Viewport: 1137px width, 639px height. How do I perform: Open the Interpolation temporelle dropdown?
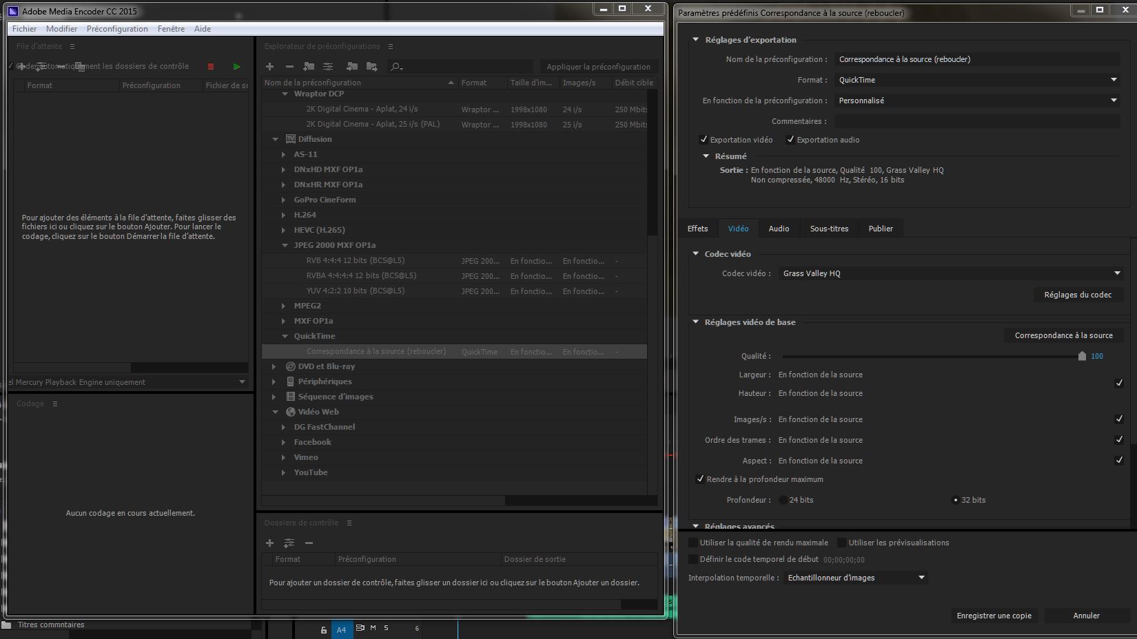(855, 578)
